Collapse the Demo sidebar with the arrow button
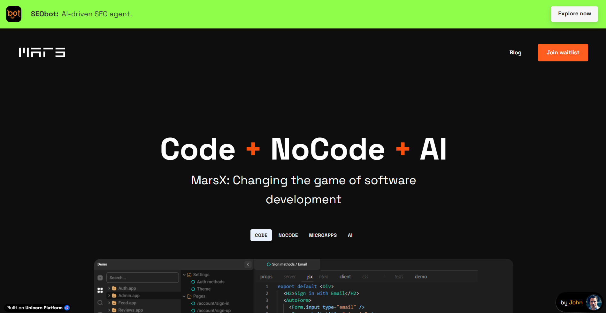The width and height of the screenshot is (606, 313). pos(248,264)
